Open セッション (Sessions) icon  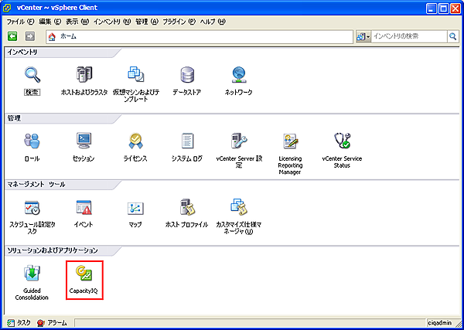(84, 141)
